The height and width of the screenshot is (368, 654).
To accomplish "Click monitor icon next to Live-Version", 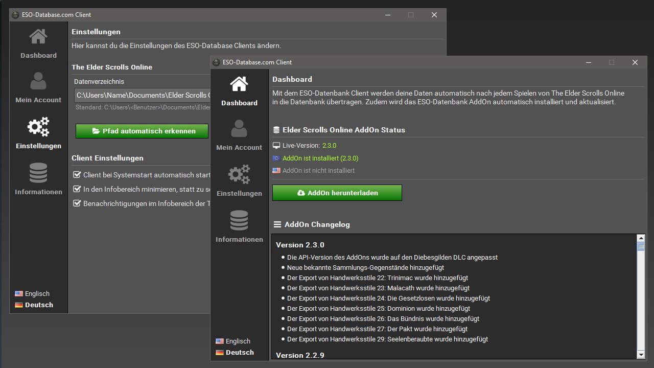I will [x=276, y=146].
